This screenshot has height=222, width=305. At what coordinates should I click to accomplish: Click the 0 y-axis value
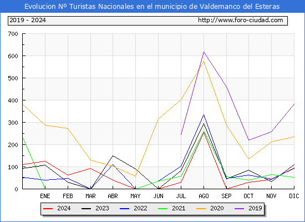[16, 189]
